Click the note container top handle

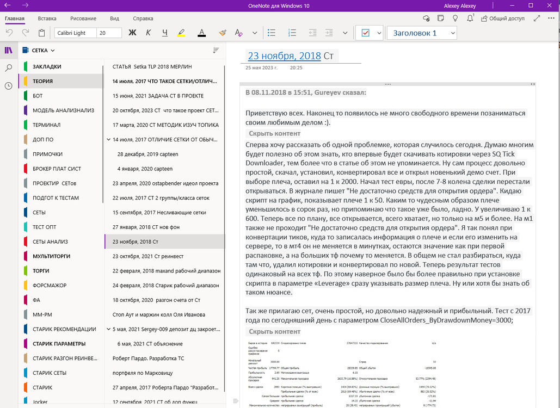[x=387, y=84]
